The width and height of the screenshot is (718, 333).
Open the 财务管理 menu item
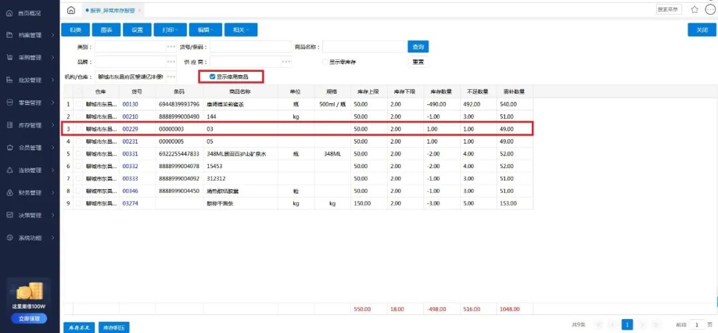coord(30,193)
